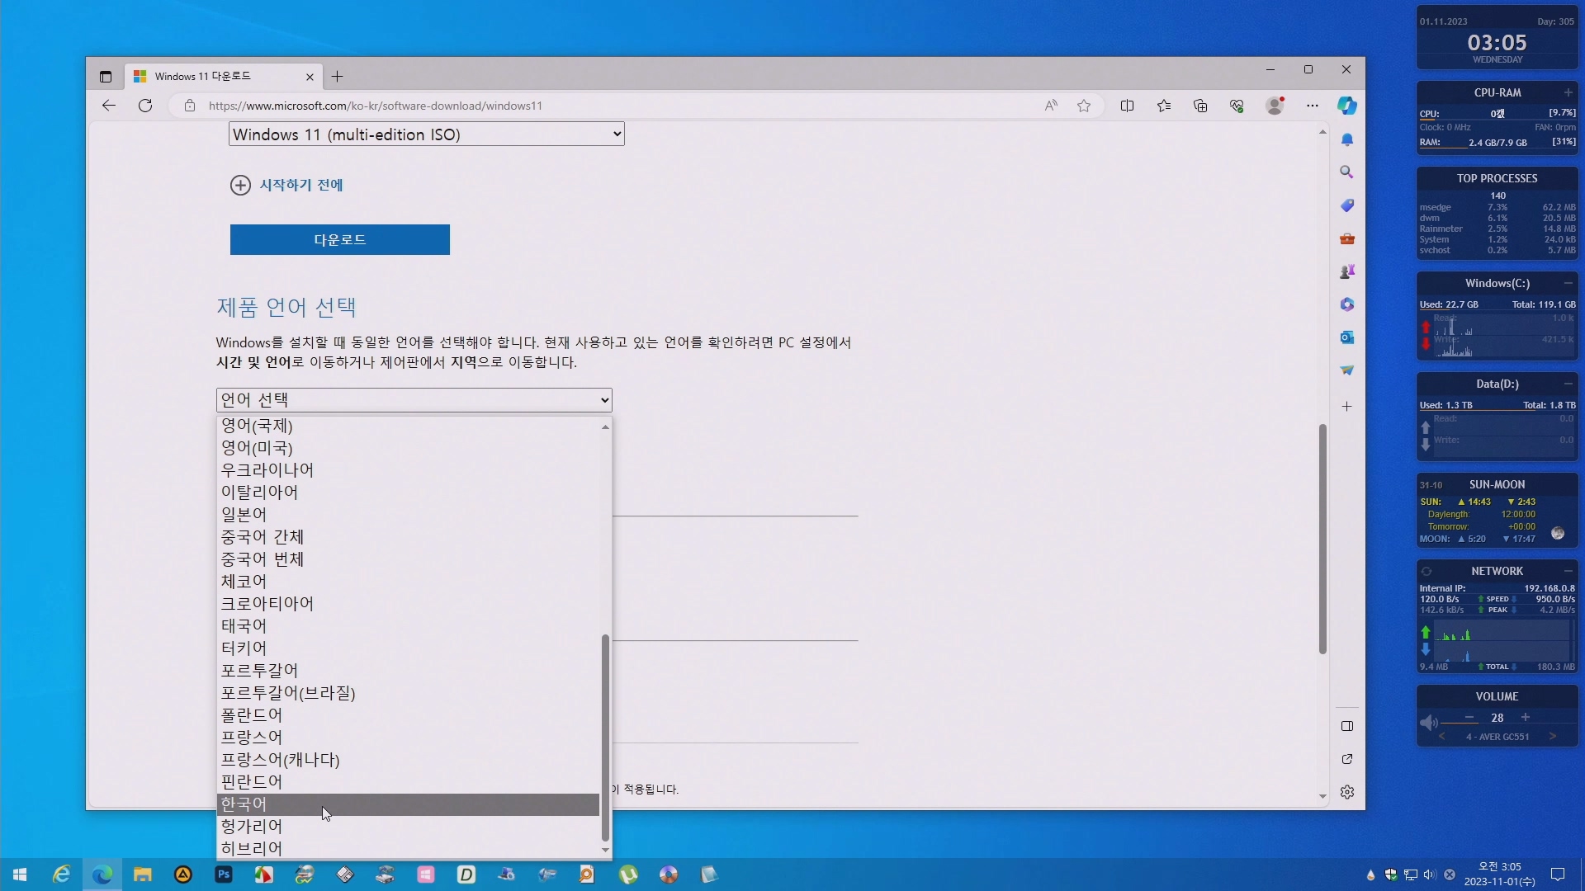Open the 언어 선택 language dropdown
Screen dimensions: 1585x891
point(414,400)
